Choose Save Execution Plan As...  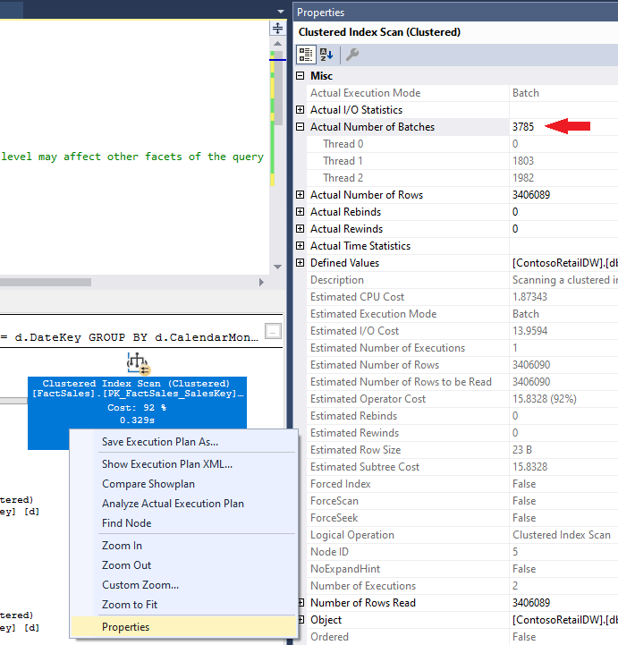click(159, 442)
